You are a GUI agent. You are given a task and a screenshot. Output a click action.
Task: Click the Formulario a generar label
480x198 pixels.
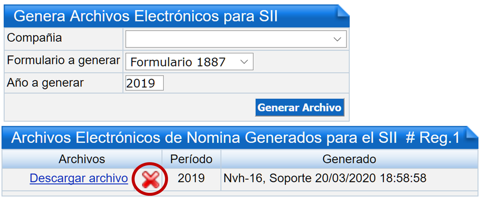point(63,60)
